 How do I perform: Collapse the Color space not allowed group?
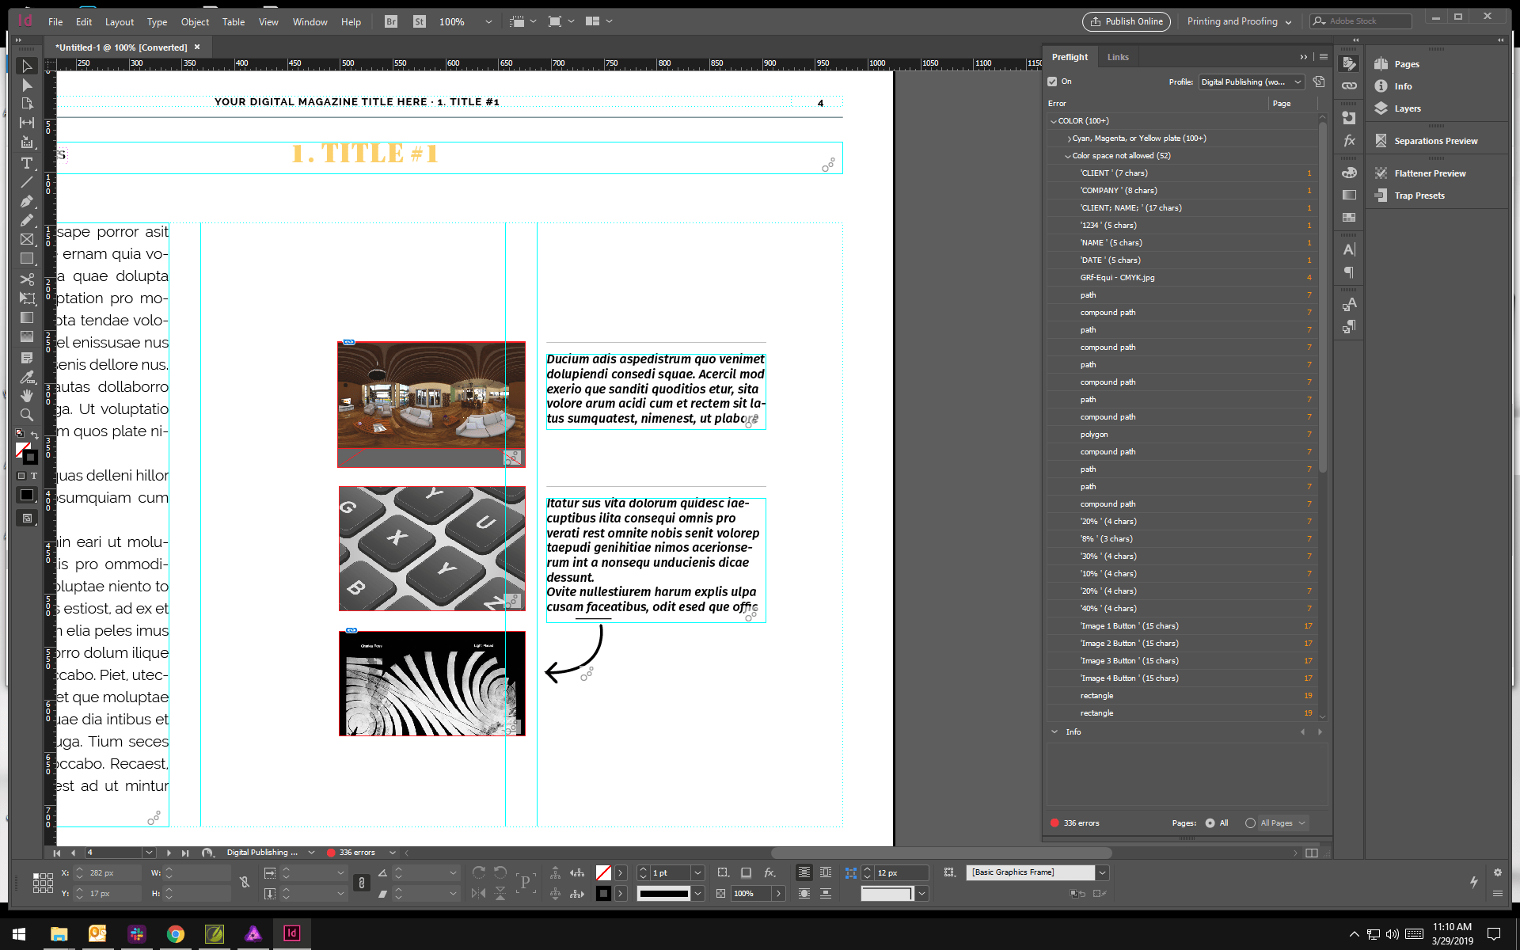tap(1069, 155)
